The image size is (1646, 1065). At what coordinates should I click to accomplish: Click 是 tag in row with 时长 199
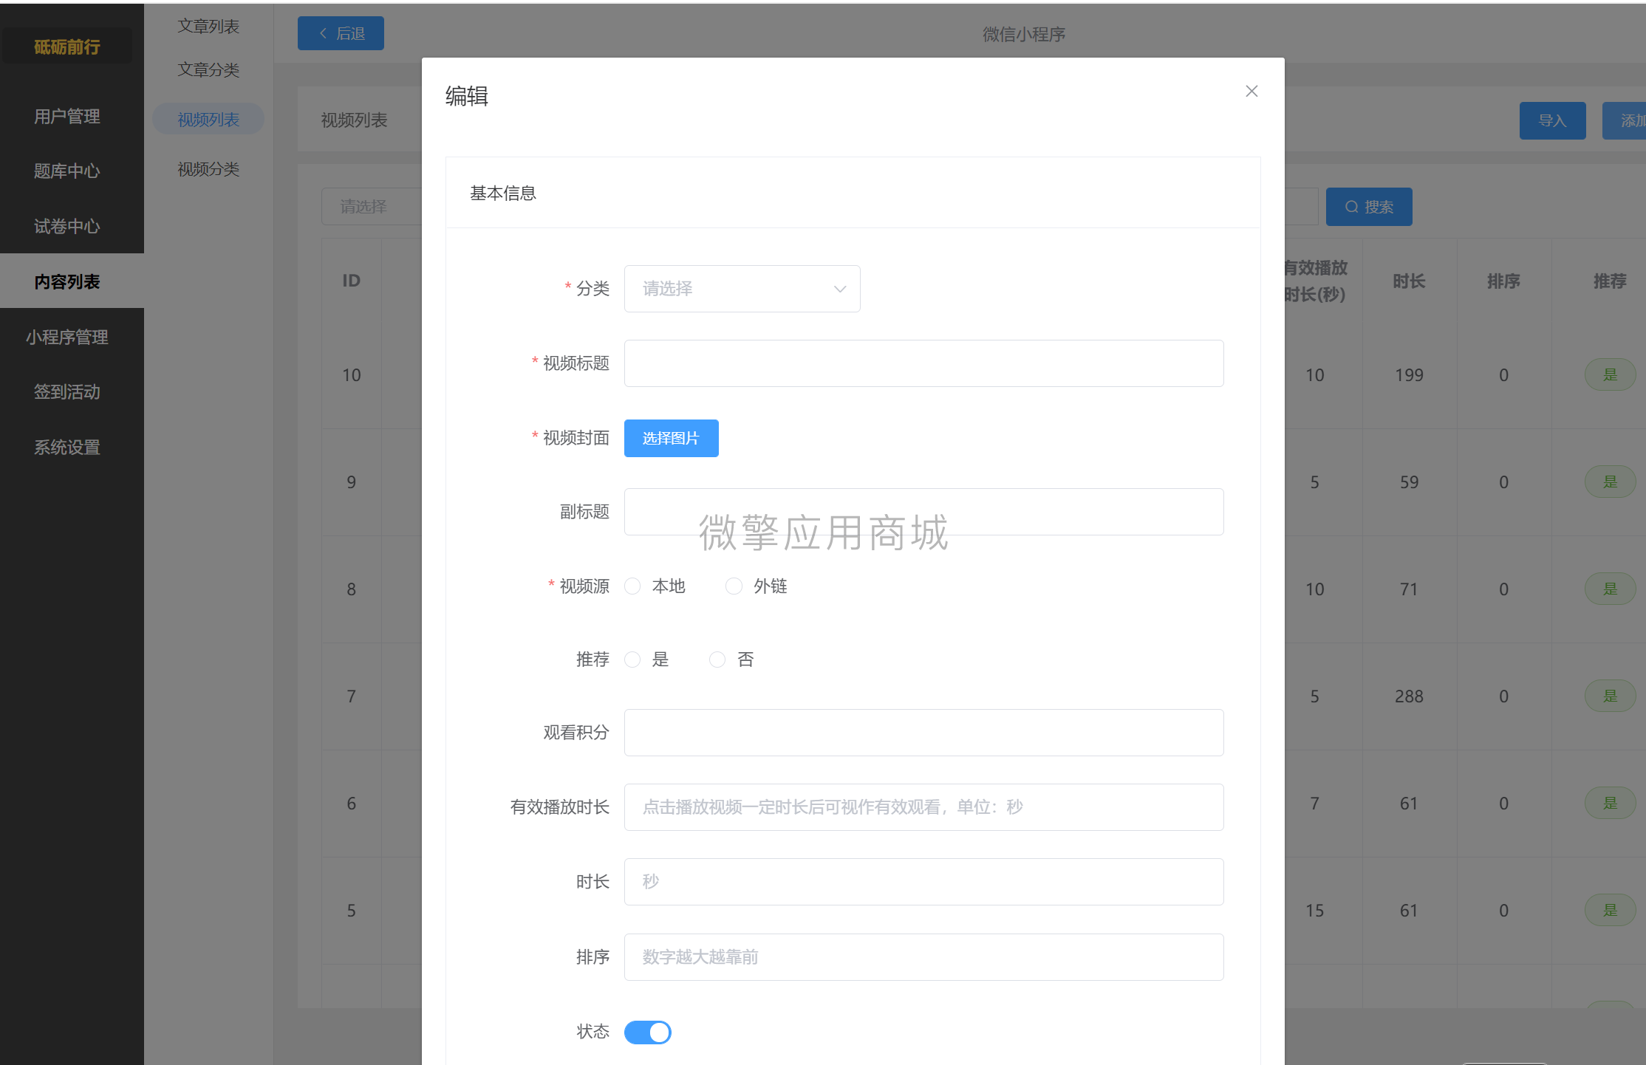pos(1610,375)
